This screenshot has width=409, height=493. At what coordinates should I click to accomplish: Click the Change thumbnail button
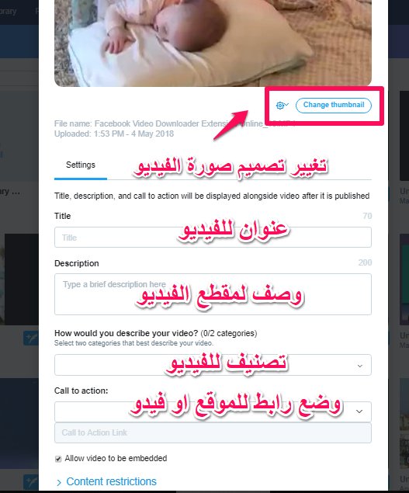334,105
